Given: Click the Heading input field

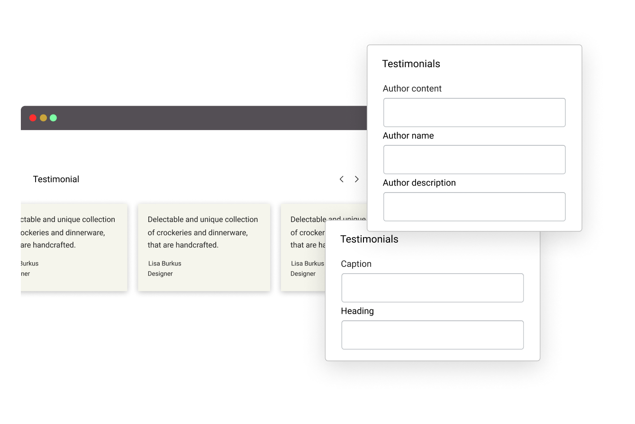Looking at the screenshot, I should pos(432,335).
